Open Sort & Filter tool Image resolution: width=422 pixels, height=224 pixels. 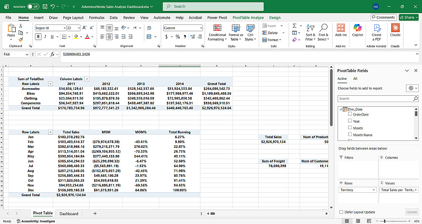coord(310,32)
